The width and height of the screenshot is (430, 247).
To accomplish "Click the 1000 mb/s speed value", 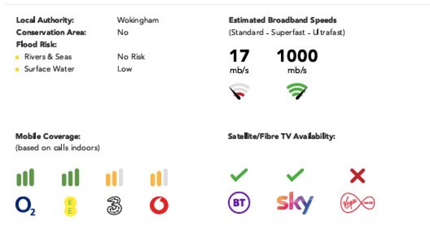I will [297, 61].
